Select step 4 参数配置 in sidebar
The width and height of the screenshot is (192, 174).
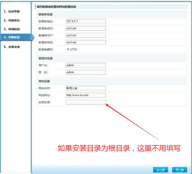tap(17, 37)
